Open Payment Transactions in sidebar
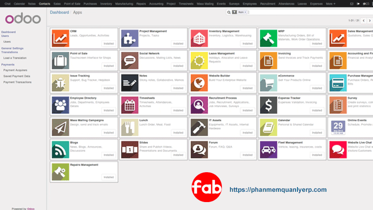 click(x=17, y=82)
